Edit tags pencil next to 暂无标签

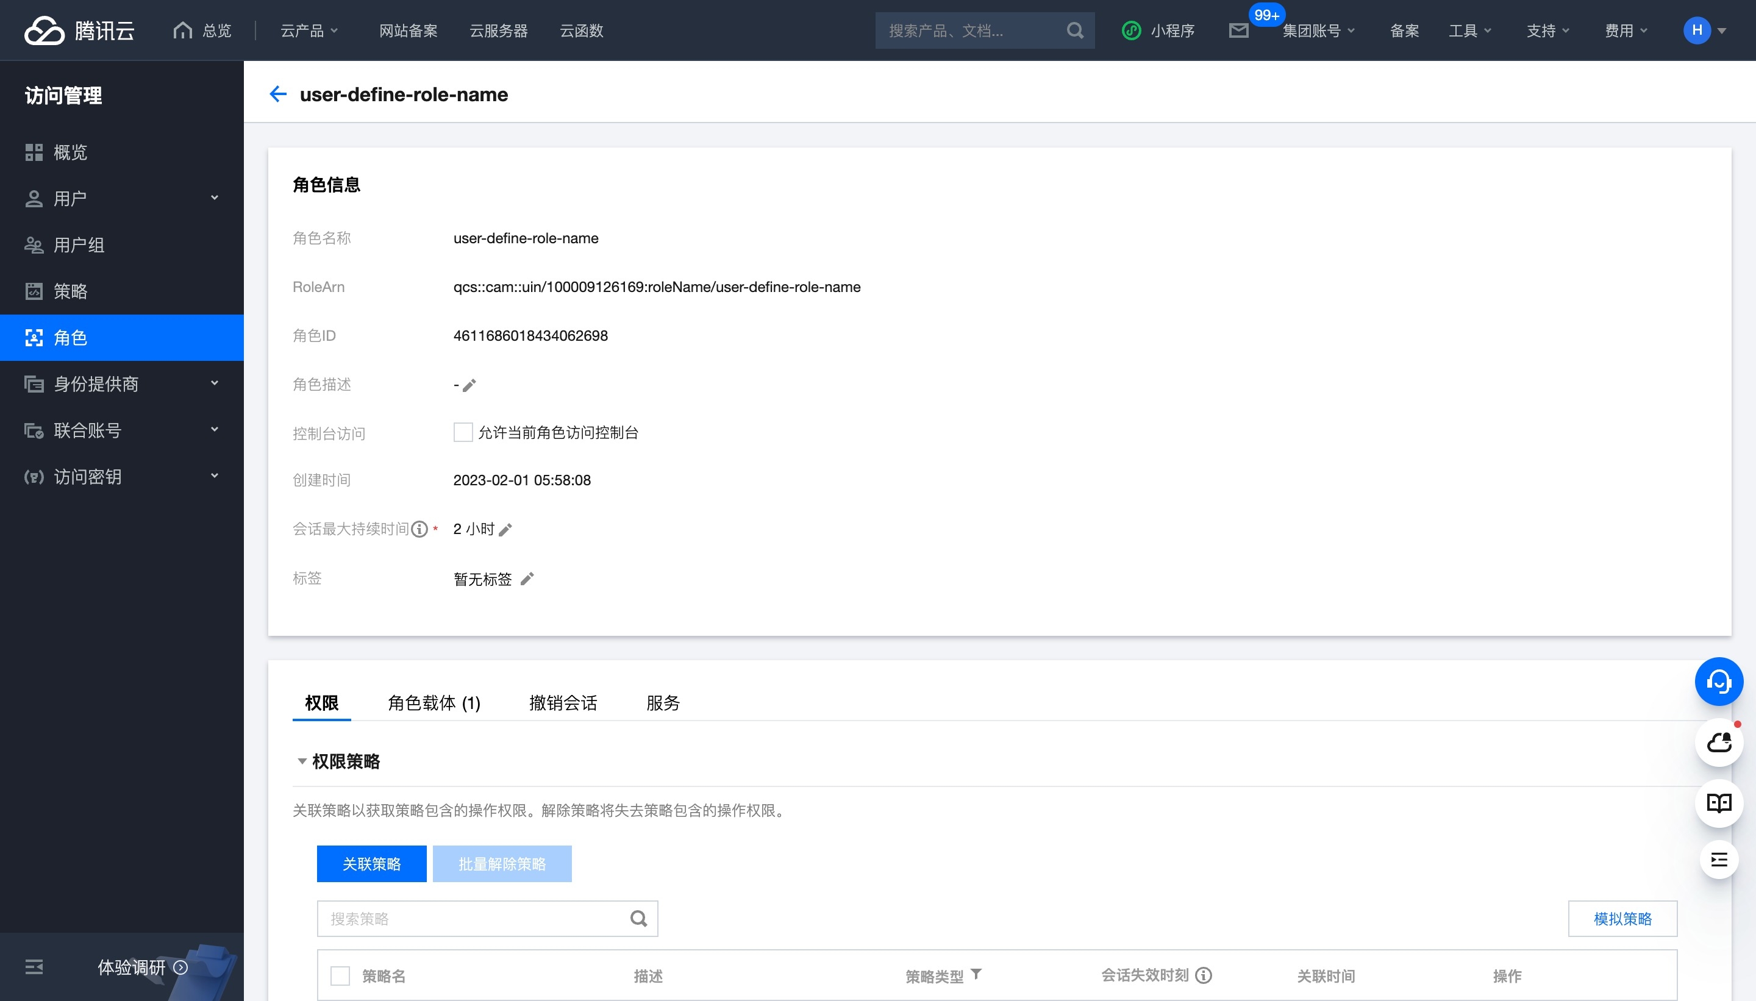tap(527, 579)
